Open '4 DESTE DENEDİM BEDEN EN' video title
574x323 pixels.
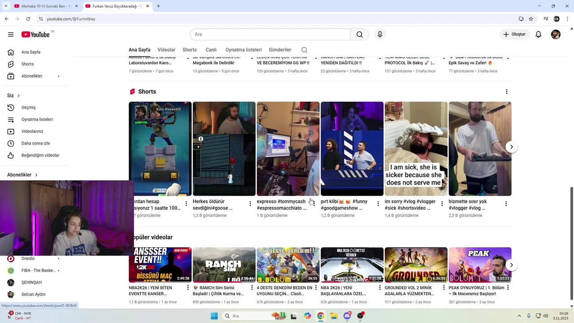pyautogui.click(x=284, y=291)
